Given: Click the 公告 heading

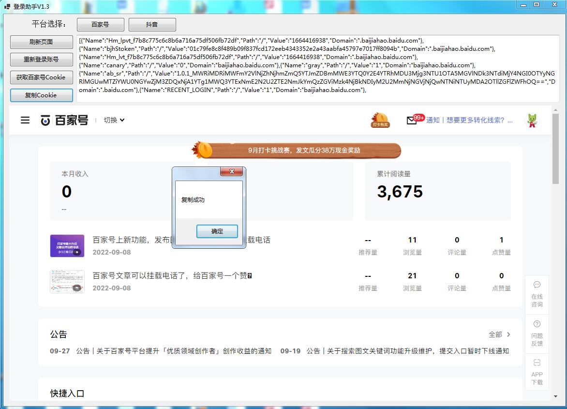Looking at the screenshot, I should [x=59, y=334].
